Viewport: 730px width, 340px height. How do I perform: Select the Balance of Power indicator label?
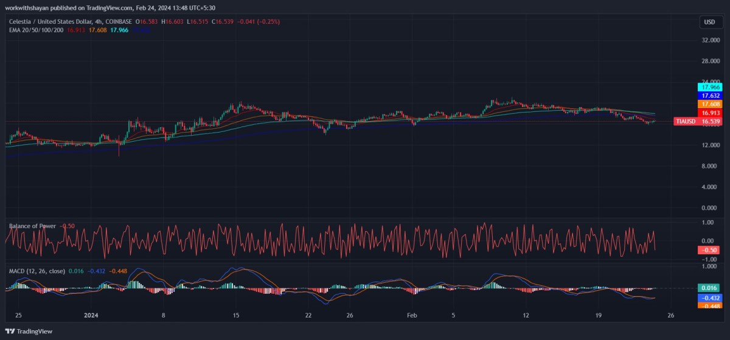32,226
